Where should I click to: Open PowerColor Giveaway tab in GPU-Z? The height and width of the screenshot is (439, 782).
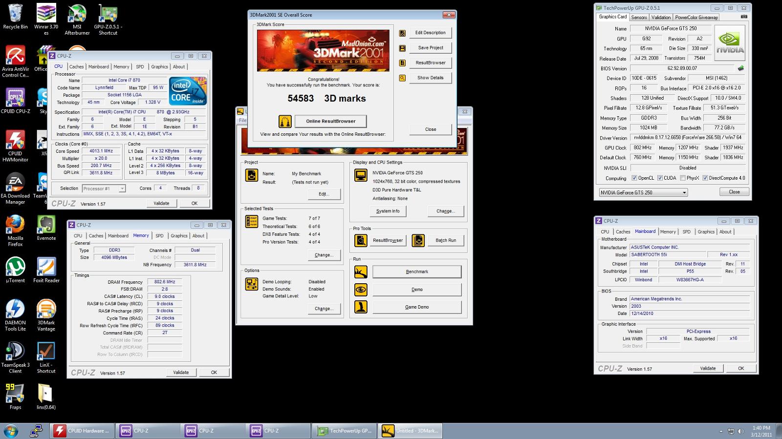[696, 17]
